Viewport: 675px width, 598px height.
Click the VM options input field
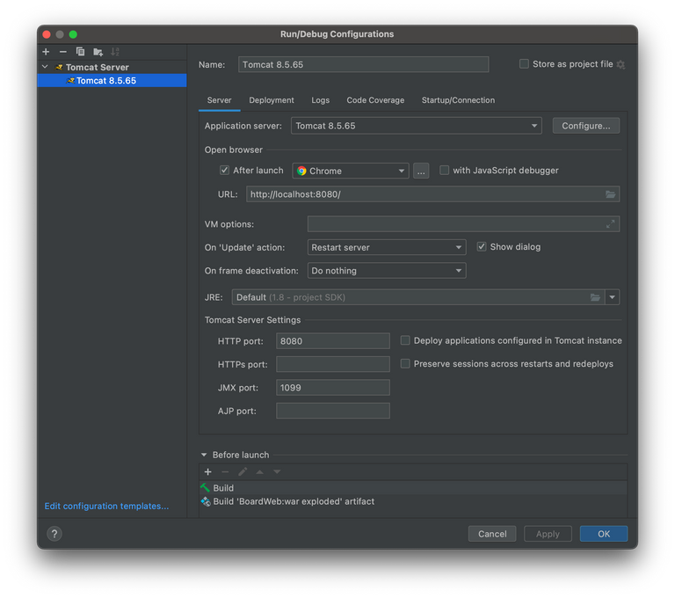pyautogui.click(x=463, y=224)
